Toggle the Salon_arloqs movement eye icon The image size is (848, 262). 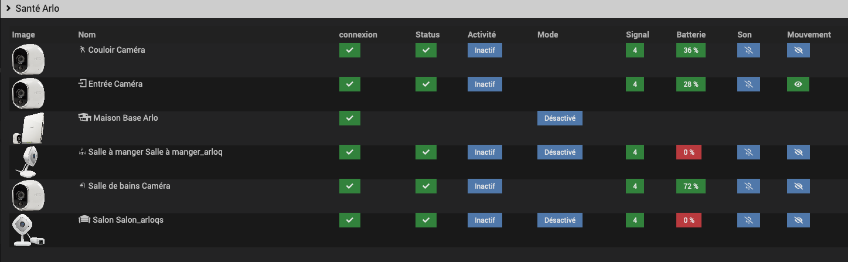pos(798,220)
